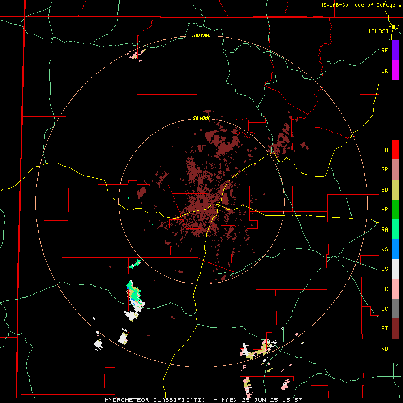The width and height of the screenshot is (403, 403).
Task: Click the RF legend label
Action: click(384, 50)
